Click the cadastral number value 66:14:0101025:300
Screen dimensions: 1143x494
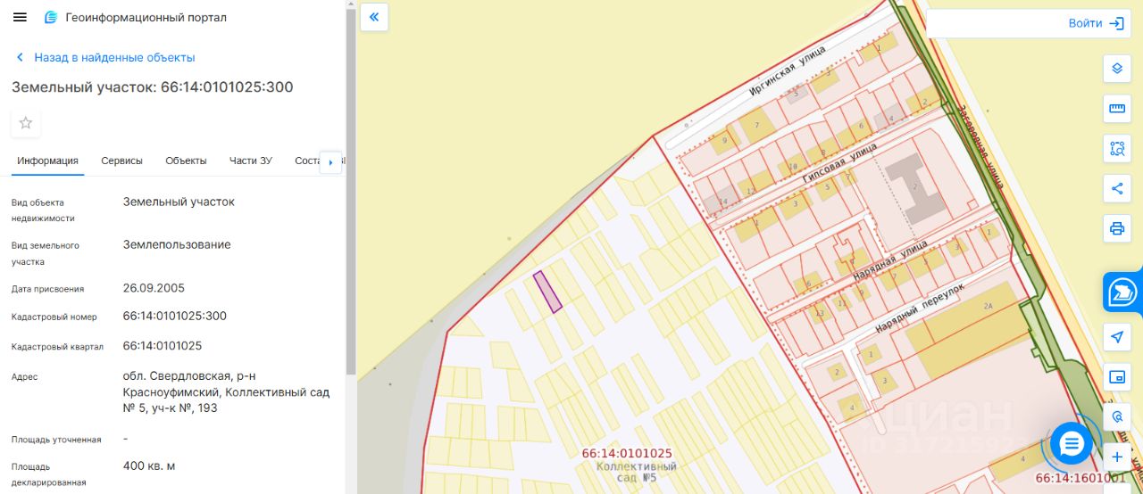175,316
